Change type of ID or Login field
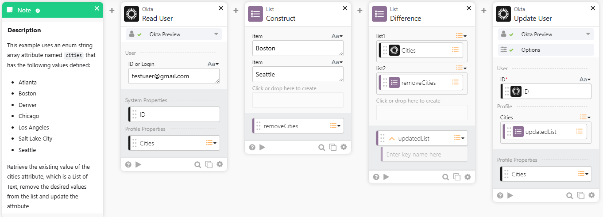 213,64
